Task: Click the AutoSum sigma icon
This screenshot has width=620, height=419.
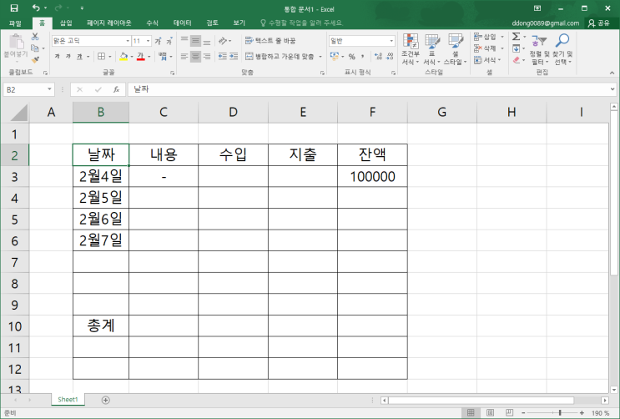Action: (x=516, y=37)
